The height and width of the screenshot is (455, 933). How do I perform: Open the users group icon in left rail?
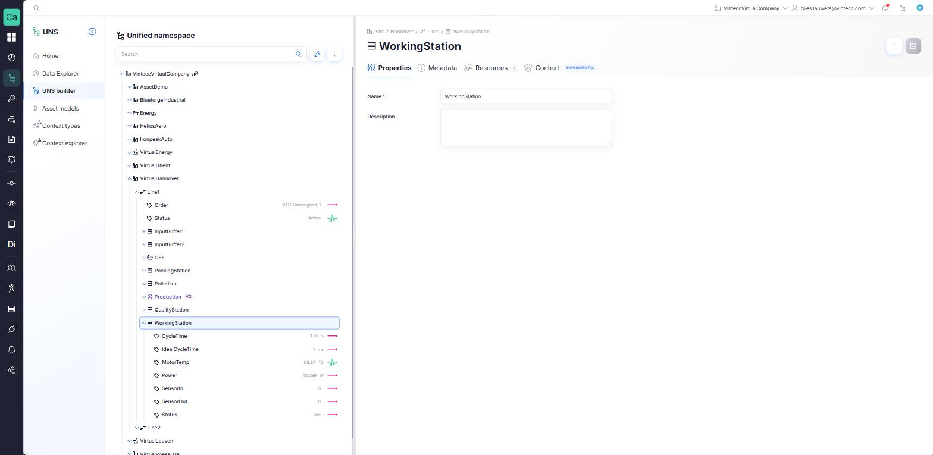point(11,268)
